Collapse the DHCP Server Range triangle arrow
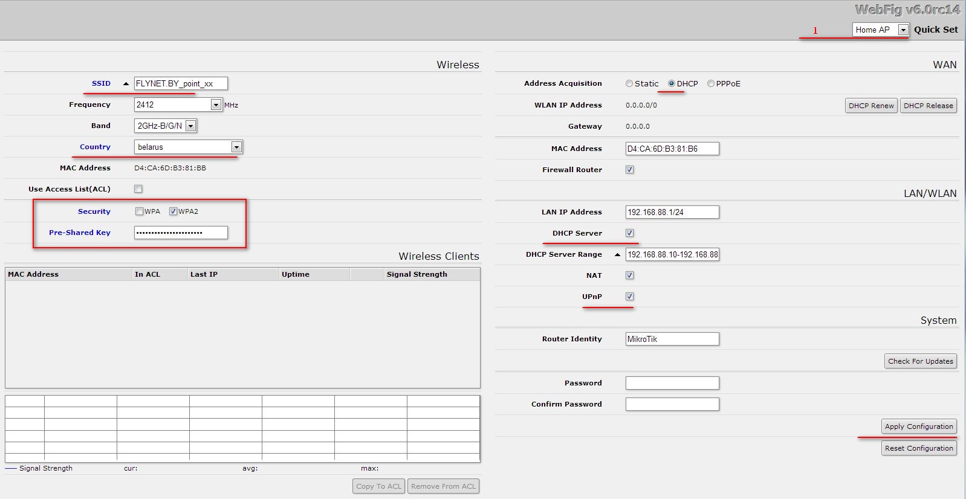Viewport: 966px width, 499px height. 617,254
